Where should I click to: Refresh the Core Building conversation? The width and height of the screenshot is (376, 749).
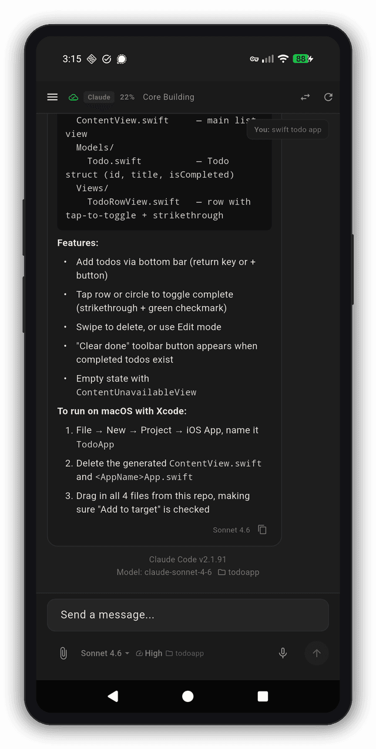(x=329, y=97)
